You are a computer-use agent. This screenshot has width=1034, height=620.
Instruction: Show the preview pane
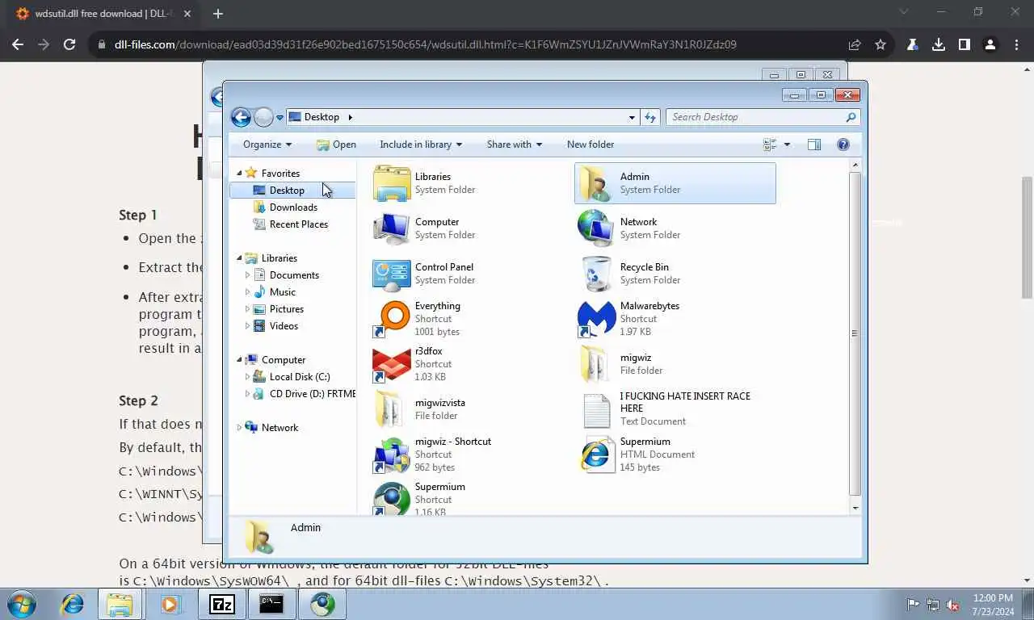point(814,145)
